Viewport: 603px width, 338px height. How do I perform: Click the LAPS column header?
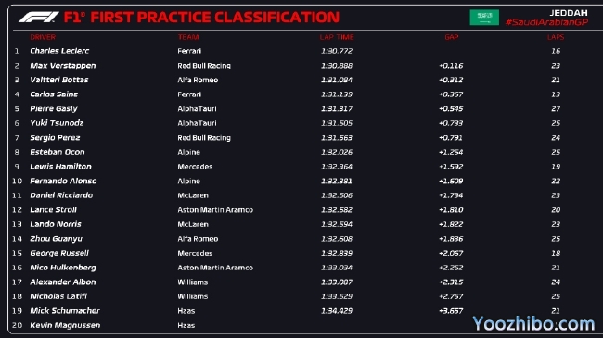556,37
